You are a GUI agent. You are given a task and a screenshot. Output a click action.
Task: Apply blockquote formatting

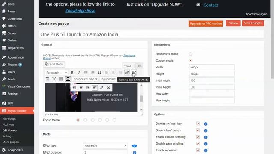click(x=99, y=73)
